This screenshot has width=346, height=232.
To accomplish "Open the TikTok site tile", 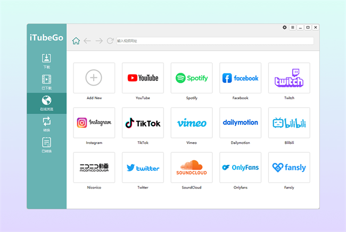I will [x=143, y=123].
